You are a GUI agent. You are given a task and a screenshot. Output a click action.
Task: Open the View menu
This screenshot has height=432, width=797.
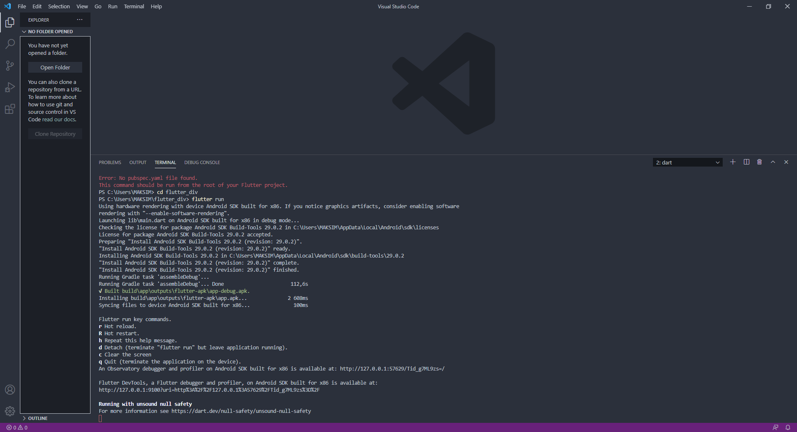(x=82, y=6)
